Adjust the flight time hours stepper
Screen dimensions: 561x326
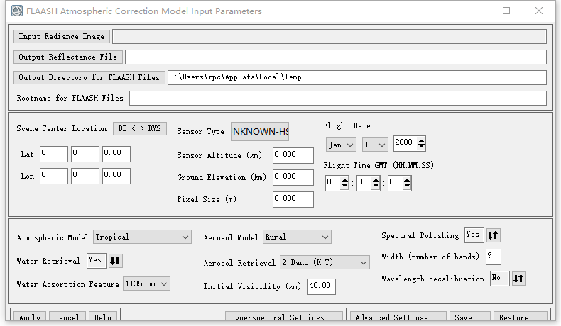pyautogui.click(x=344, y=183)
